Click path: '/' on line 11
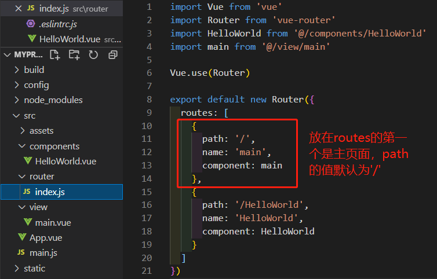Image resolution: width=437 pixels, height=279 pixels. (228, 139)
